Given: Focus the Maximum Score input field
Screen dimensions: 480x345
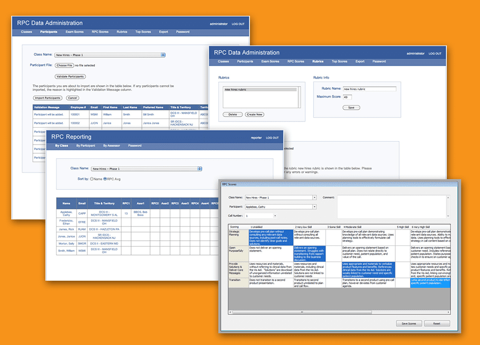Looking at the screenshot, I should [347, 97].
